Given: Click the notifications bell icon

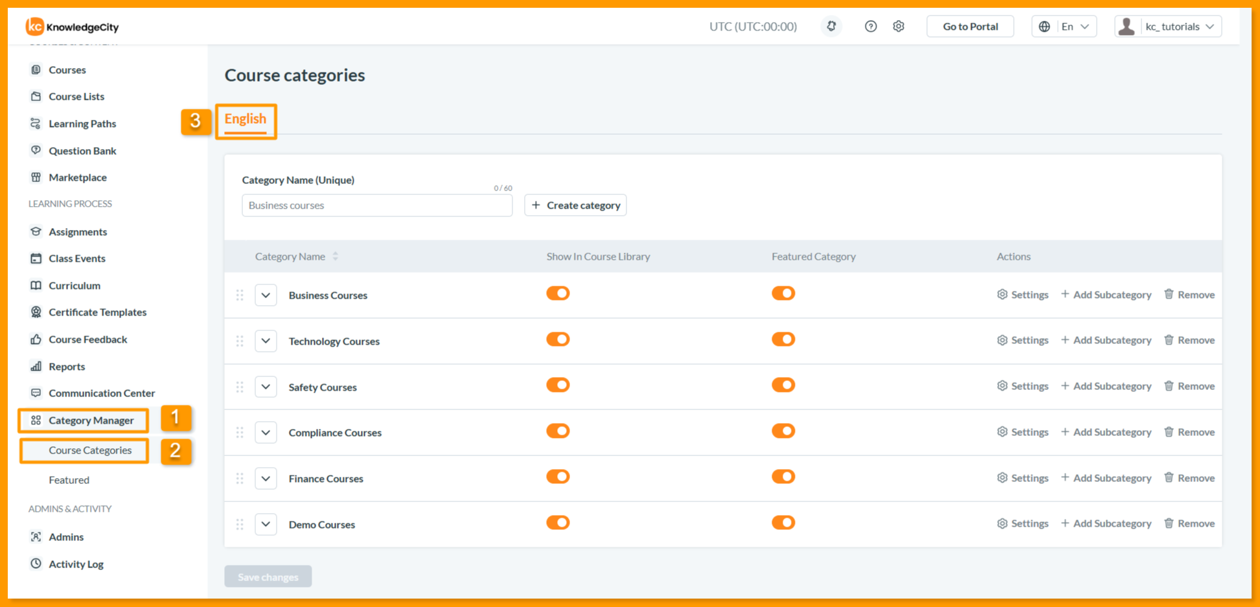Looking at the screenshot, I should click(x=831, y=27).
